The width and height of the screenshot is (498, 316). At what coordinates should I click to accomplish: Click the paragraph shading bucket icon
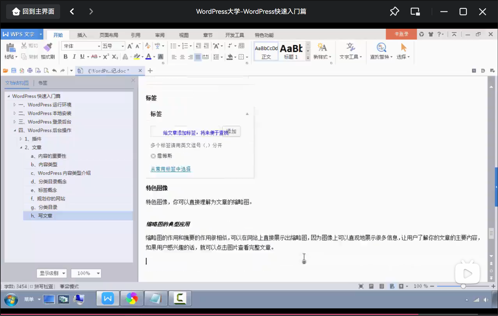click(230, 57)
